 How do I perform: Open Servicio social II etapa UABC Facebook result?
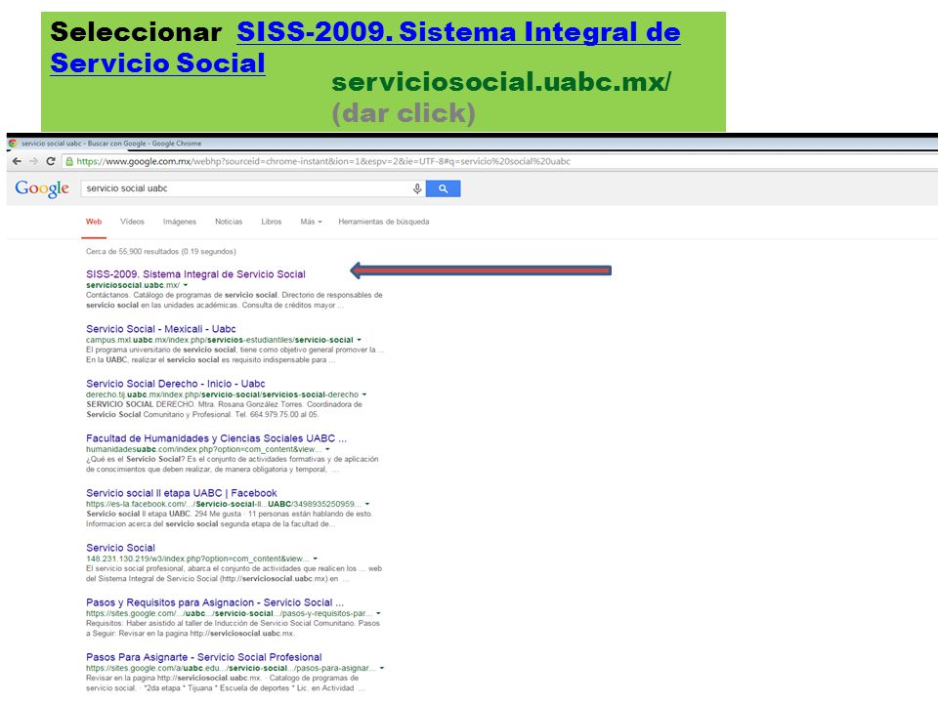(x=182, y=493)
